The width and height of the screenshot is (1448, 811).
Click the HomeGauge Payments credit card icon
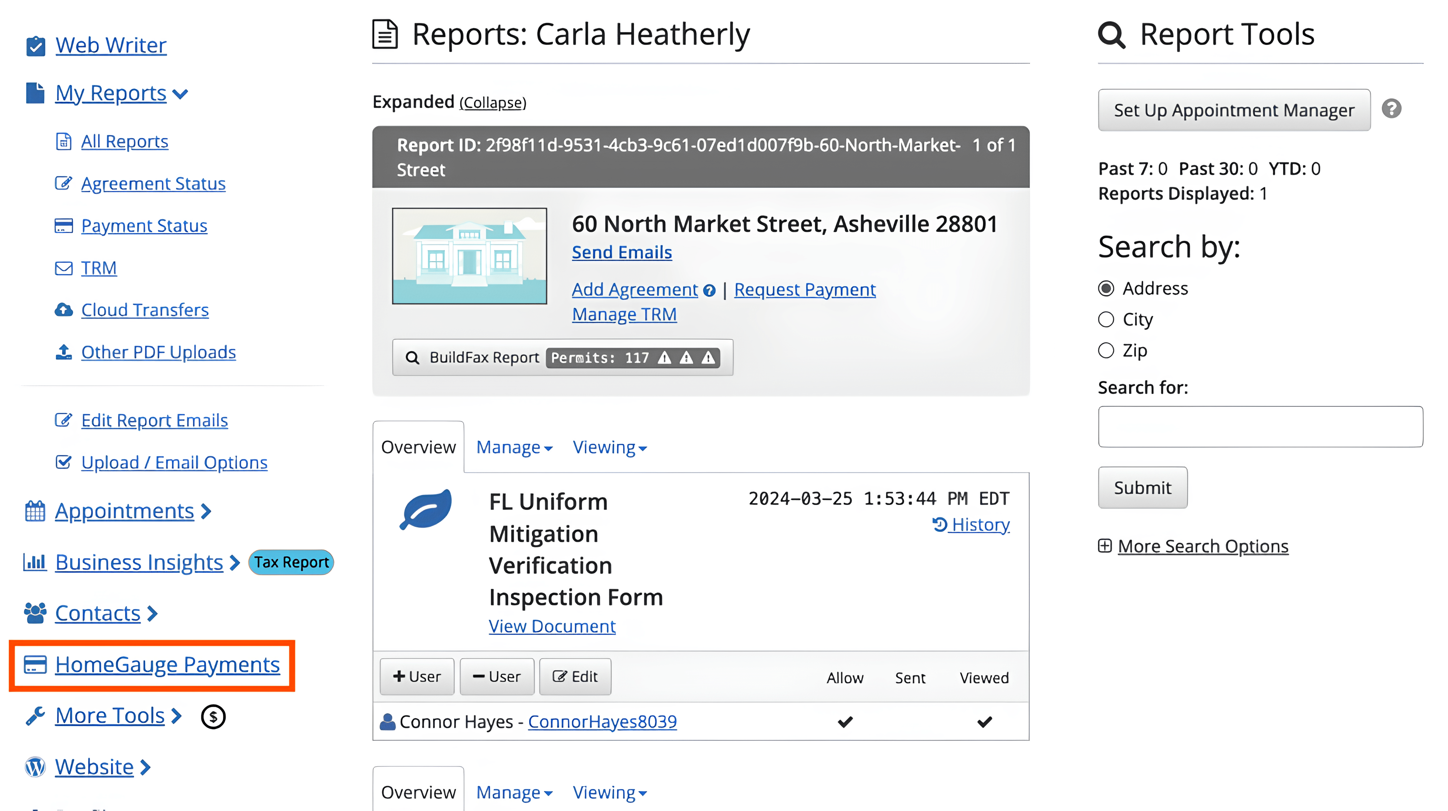35,665
